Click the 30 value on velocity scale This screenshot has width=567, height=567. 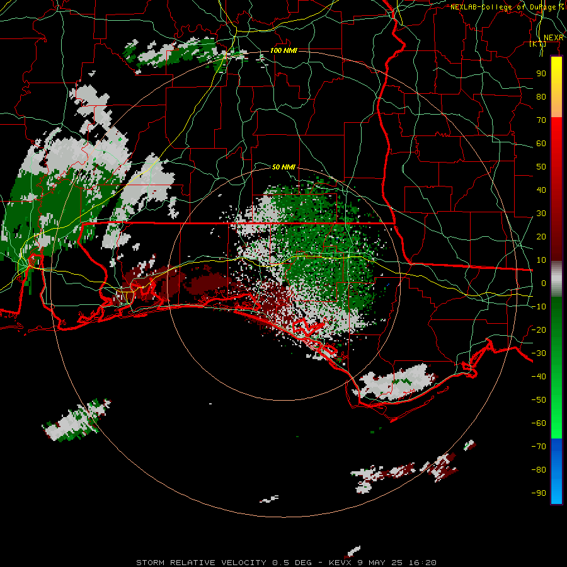541,214
